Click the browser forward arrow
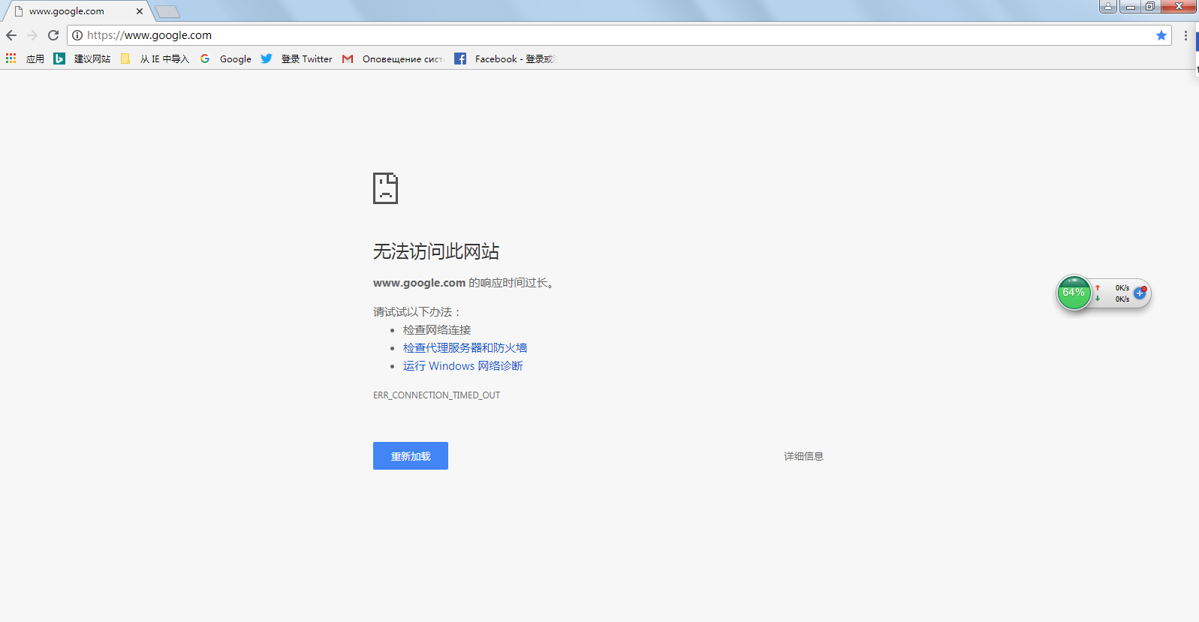Screen dimensions: 1199x622 pos(32,35)
